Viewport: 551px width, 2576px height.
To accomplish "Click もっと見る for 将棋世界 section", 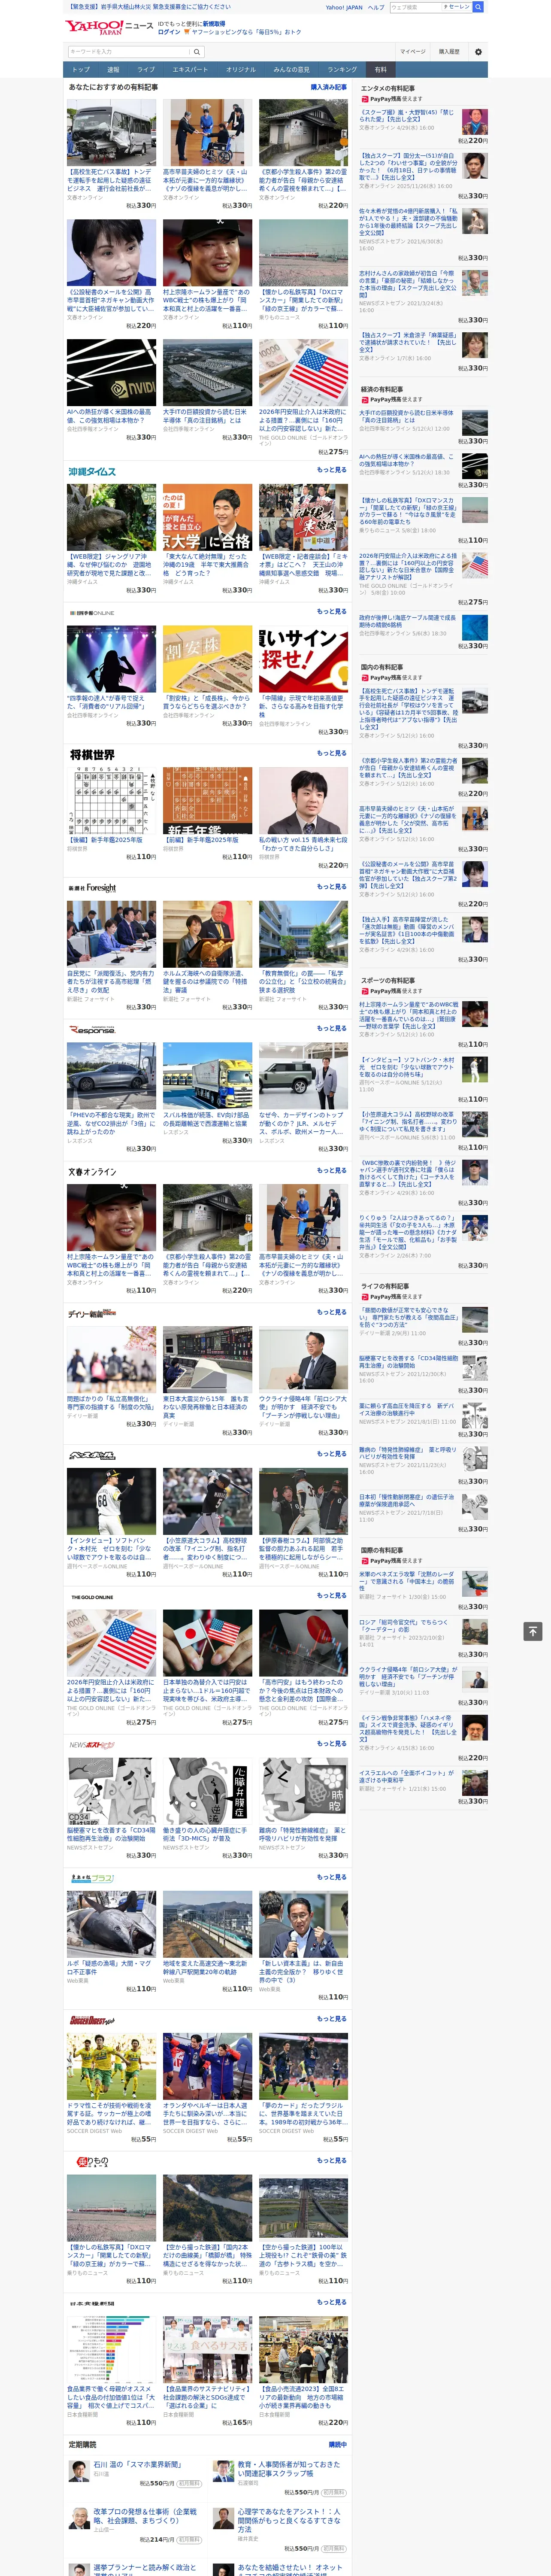I will (332, 753).
